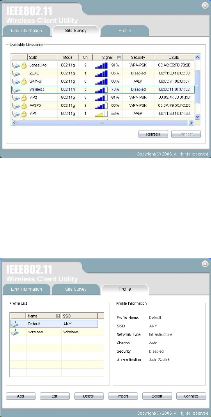Select the WGP5 network name
The image size is (211, 417).
[x=35, y=106]
